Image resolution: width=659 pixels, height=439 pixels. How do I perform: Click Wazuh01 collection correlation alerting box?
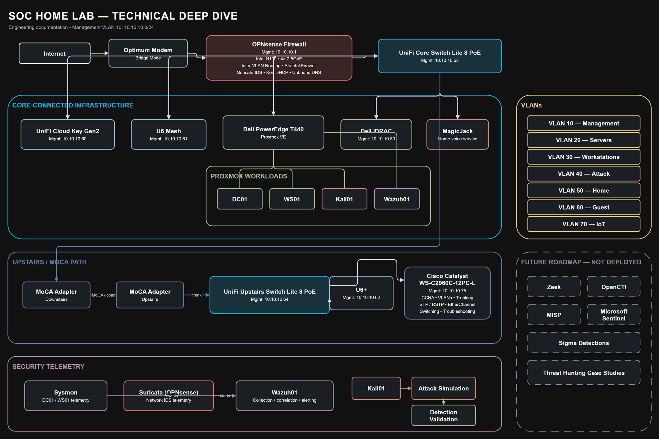pos(285,396)
